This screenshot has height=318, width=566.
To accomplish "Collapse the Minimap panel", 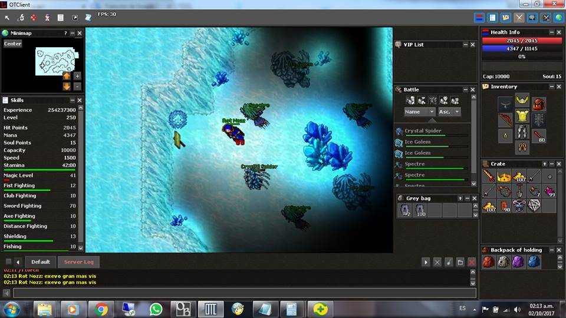I will (x=73, y=33).
